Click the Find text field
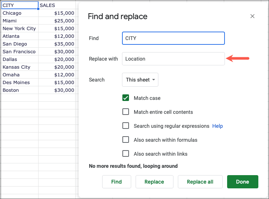The image size is (269, 199). coord(173,38)
